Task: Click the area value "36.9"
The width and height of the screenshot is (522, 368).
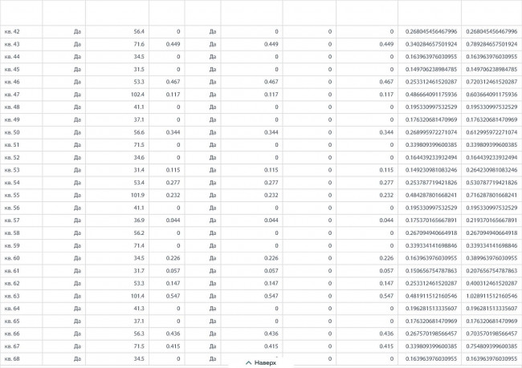Action: click(x=139, y=220)
